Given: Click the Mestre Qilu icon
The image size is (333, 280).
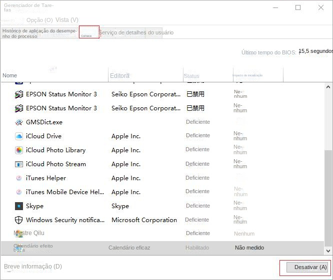Looking at the screenshot, I should (19, 234).
